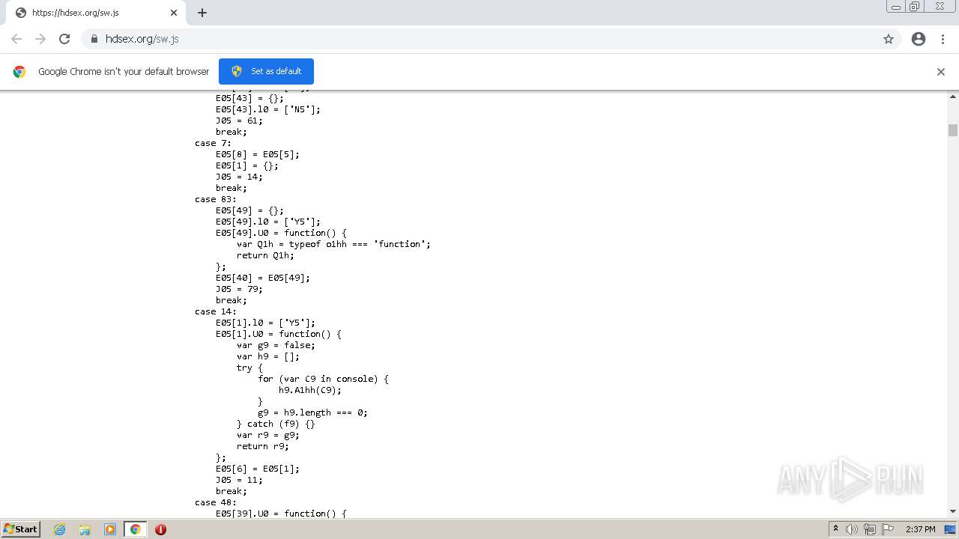959x539 pixels.
Task: Click the taskbar clock showing 2:37 PM
Action: click(x=920, y=529)
